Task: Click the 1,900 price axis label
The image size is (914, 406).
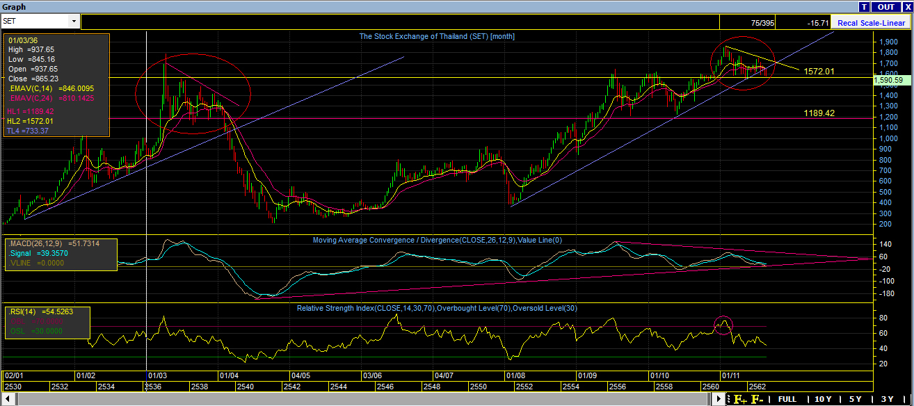Action: tap(887, 42)
